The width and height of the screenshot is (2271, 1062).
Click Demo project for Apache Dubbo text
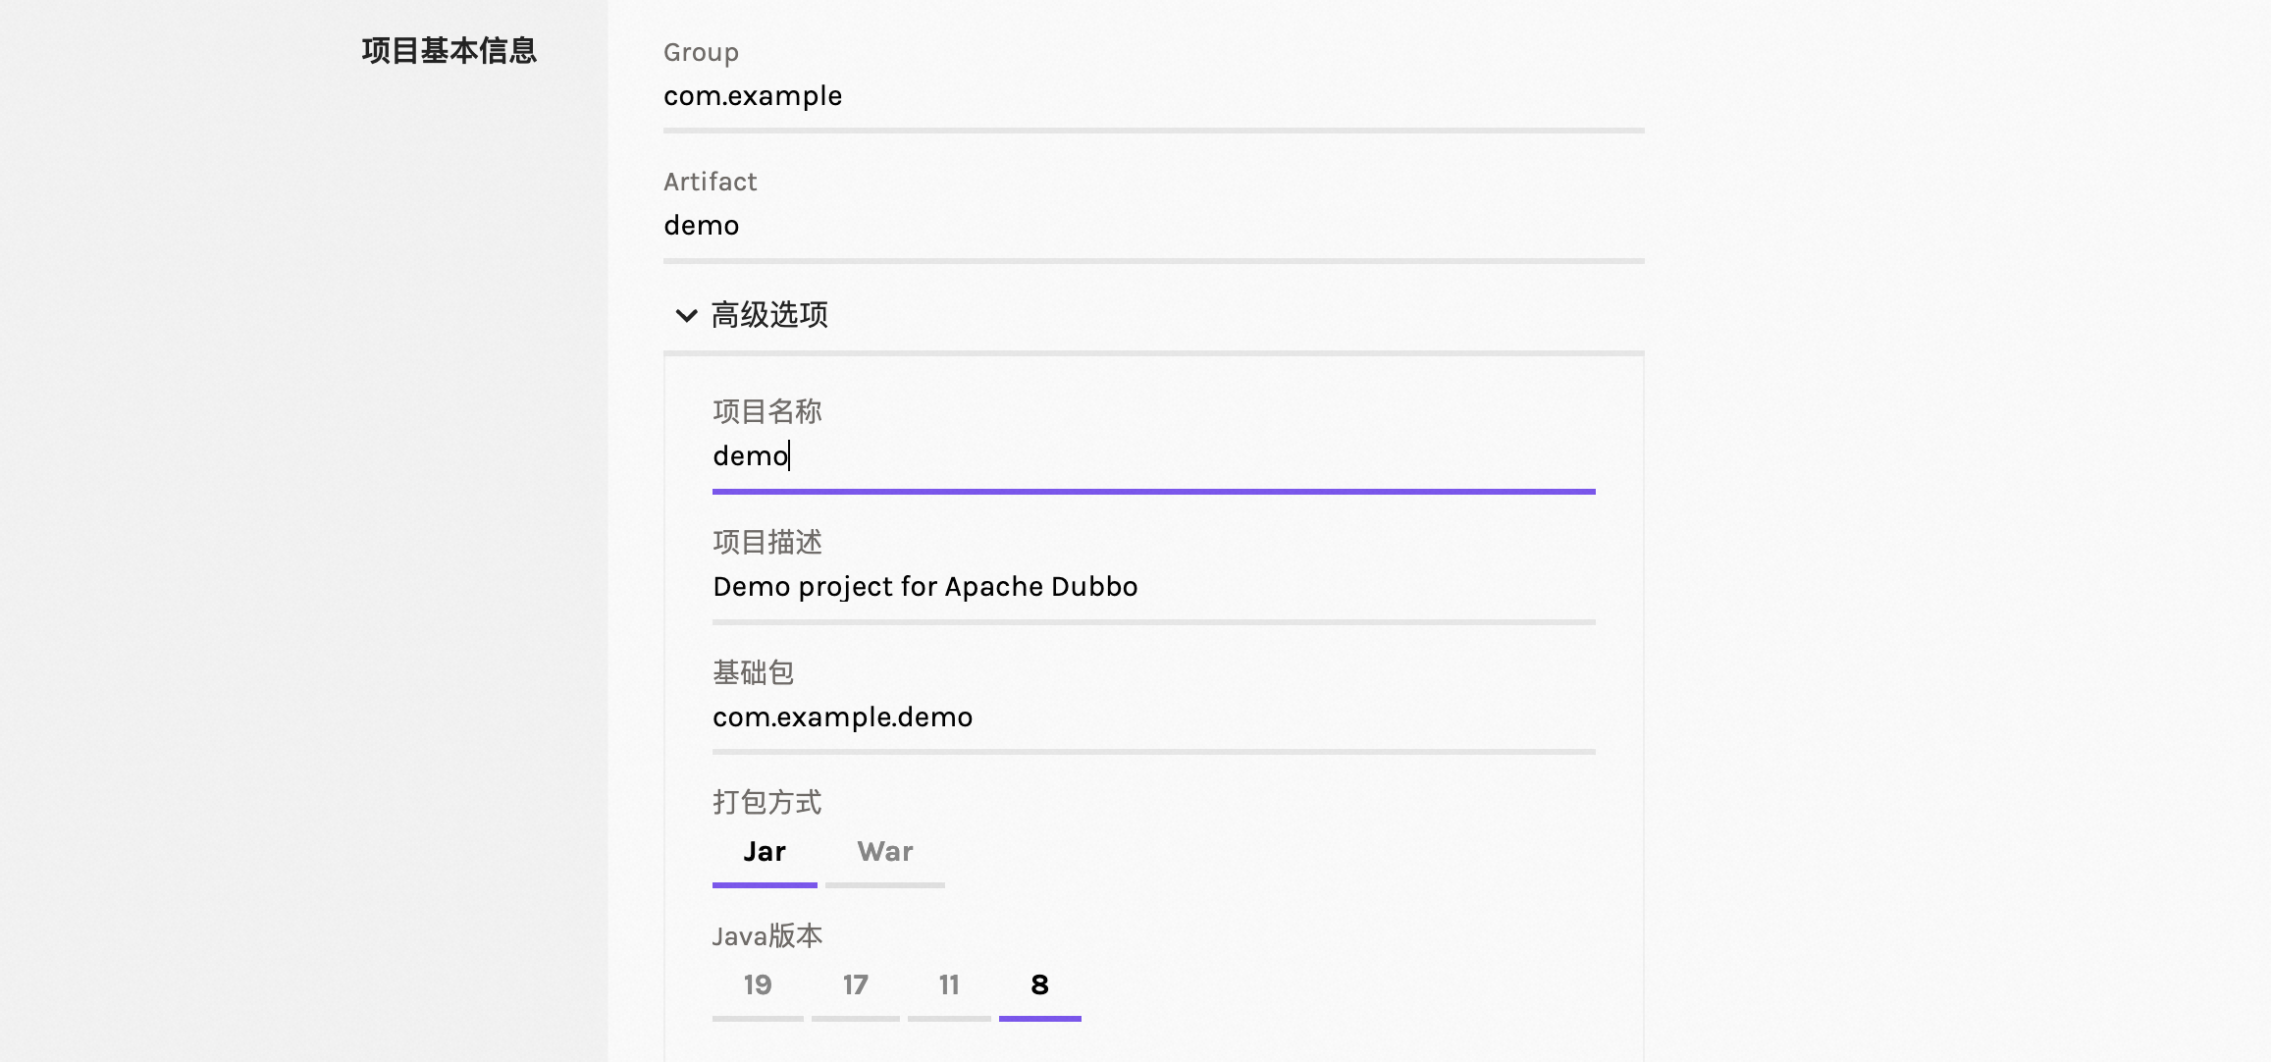point(924,586)
